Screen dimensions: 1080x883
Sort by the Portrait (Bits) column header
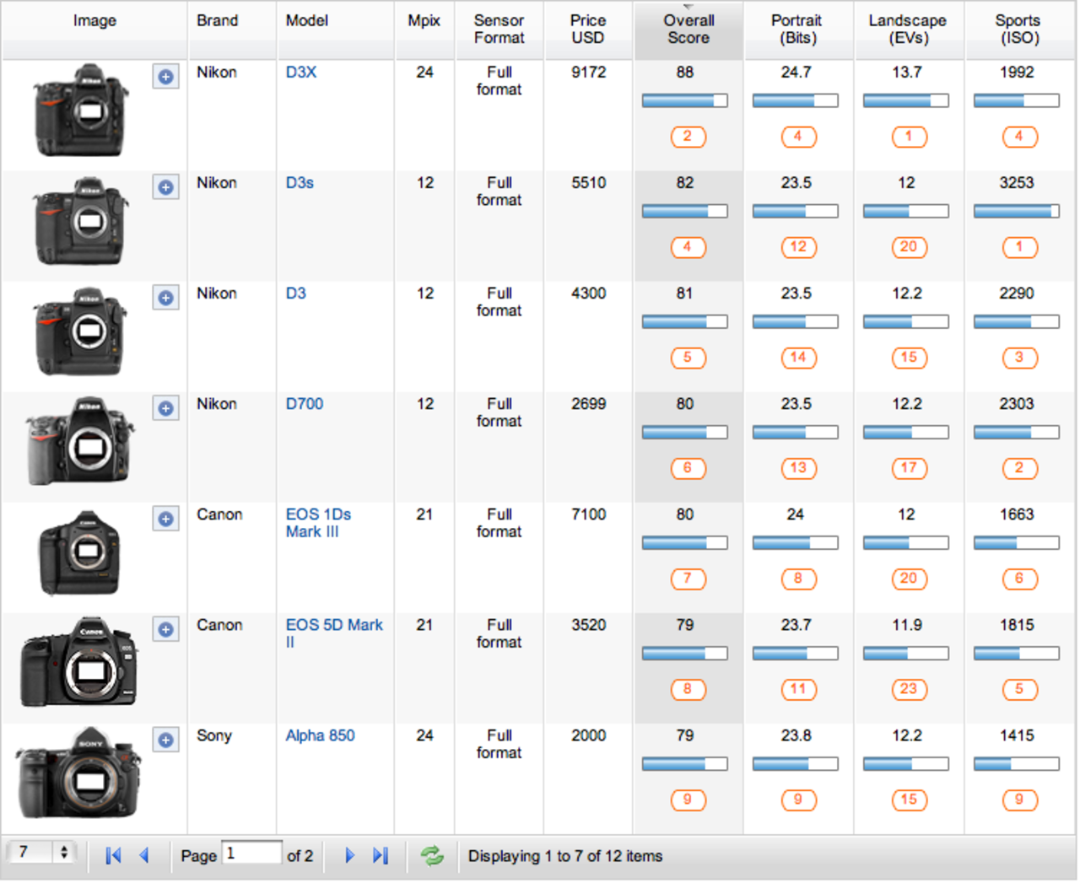pyautogui.click(x=797, y=30)
